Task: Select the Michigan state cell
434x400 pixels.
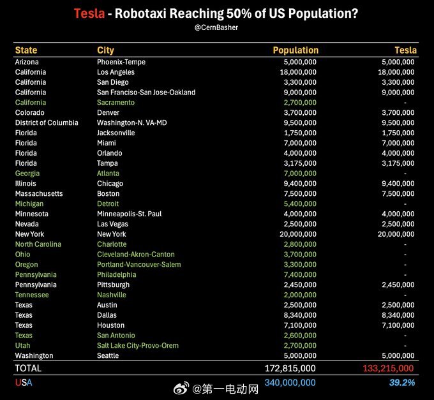Action: (x=29, y=204)
